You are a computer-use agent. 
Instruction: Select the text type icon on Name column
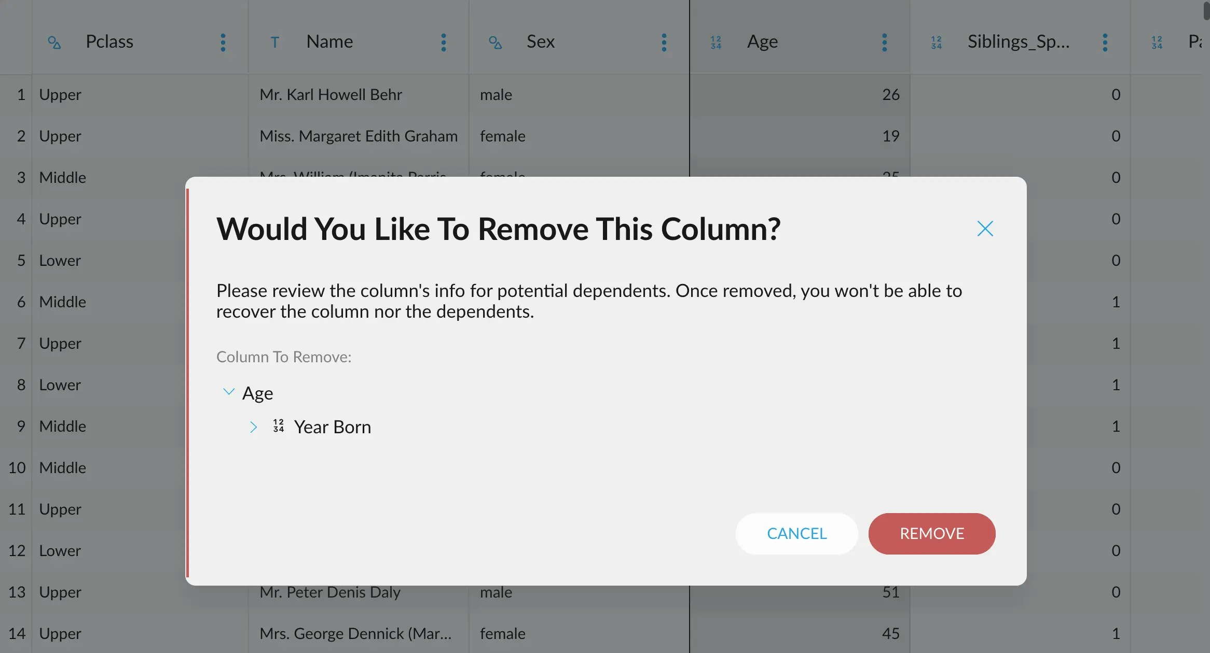point(275,41)
